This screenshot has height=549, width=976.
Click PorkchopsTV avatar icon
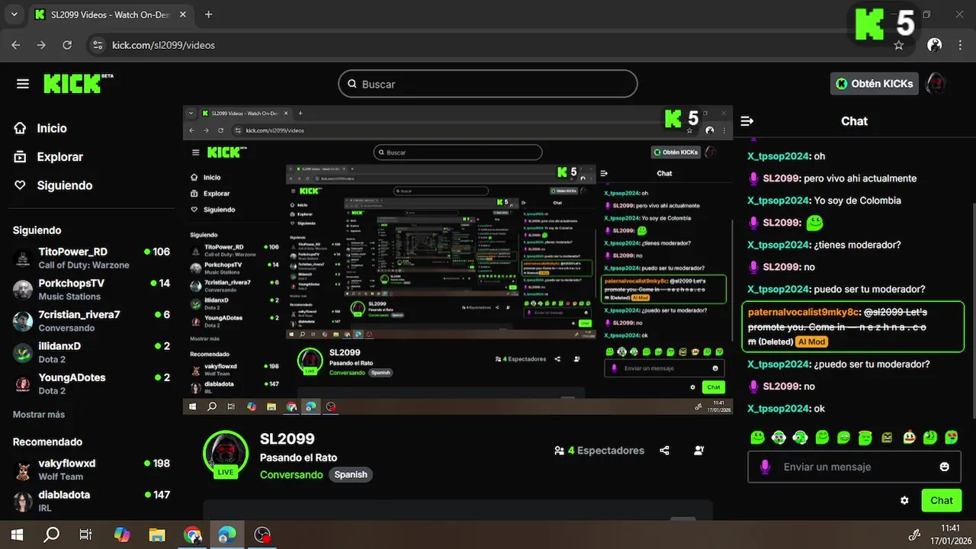click(23, 290)
